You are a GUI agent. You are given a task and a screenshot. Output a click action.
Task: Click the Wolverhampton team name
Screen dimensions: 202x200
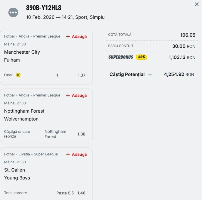21,119
